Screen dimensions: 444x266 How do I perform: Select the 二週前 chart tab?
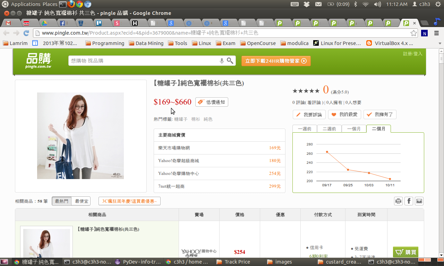click(329, 129)
